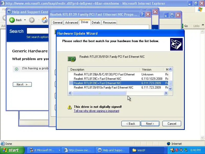This screenshot has width=205, height=154.
Task: Click the Internet zone globe in status bar
Action: [x=168, y=144]
